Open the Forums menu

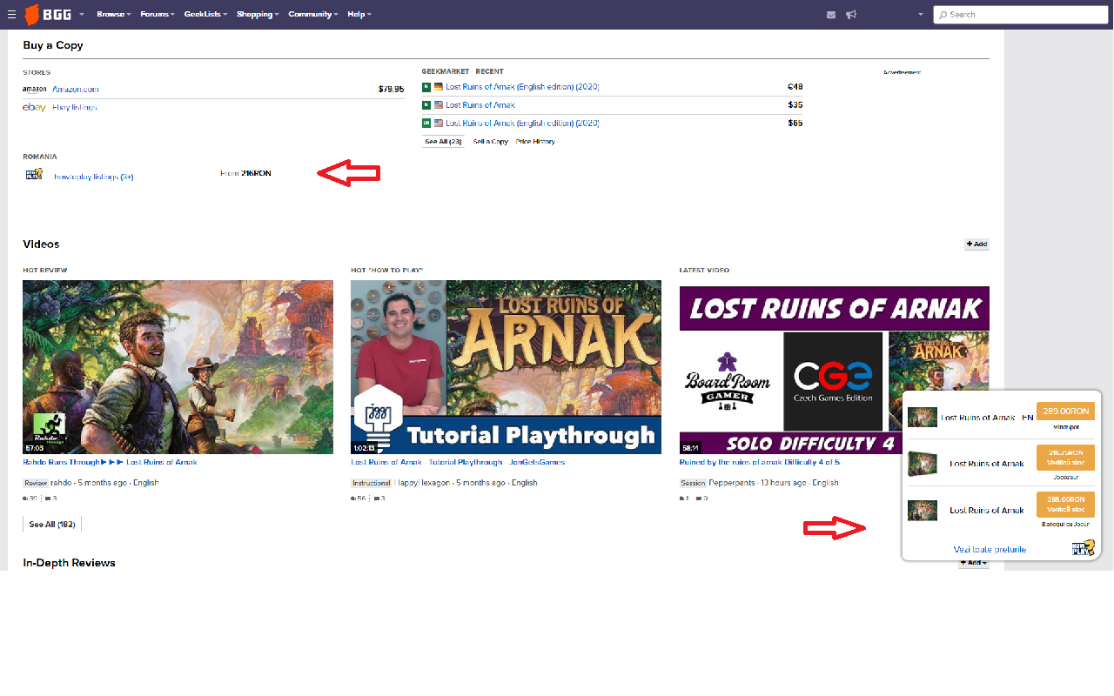coord(158,15)
